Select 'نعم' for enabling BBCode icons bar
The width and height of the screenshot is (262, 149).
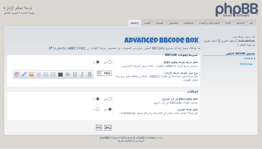coord(110,62)
